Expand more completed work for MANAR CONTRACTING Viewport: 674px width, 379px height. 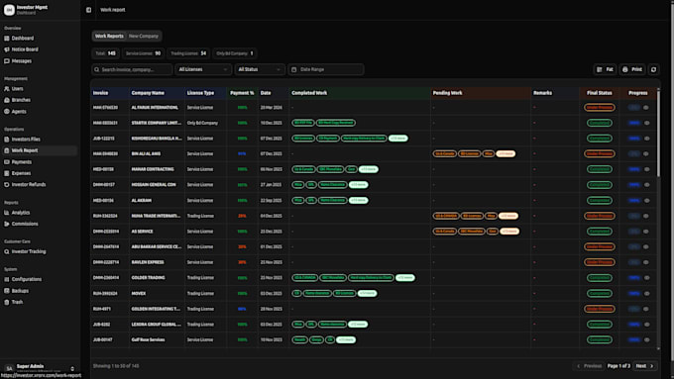369,169
